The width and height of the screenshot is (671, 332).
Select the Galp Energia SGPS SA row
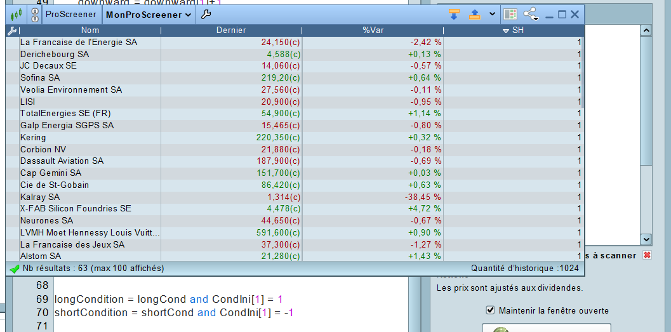(293, 125)
